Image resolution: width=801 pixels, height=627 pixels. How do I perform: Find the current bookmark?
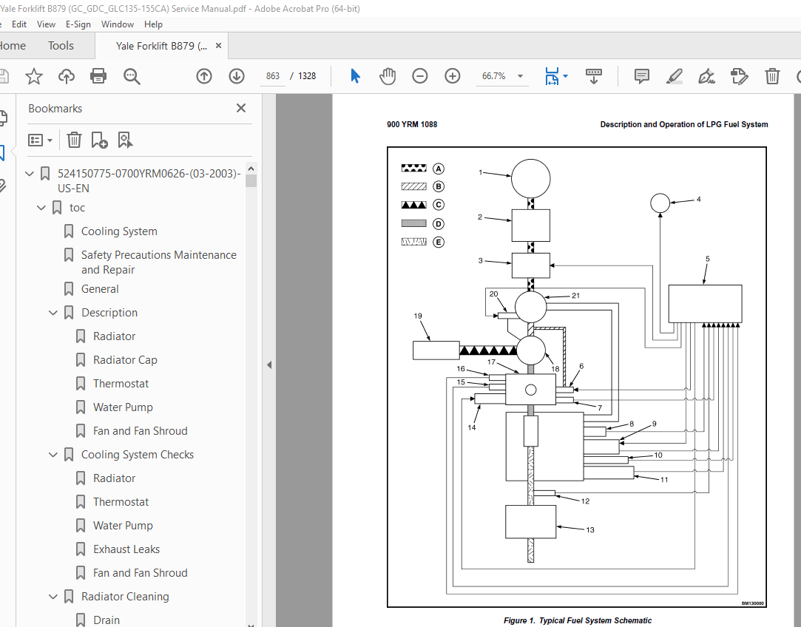coord(125,140)
